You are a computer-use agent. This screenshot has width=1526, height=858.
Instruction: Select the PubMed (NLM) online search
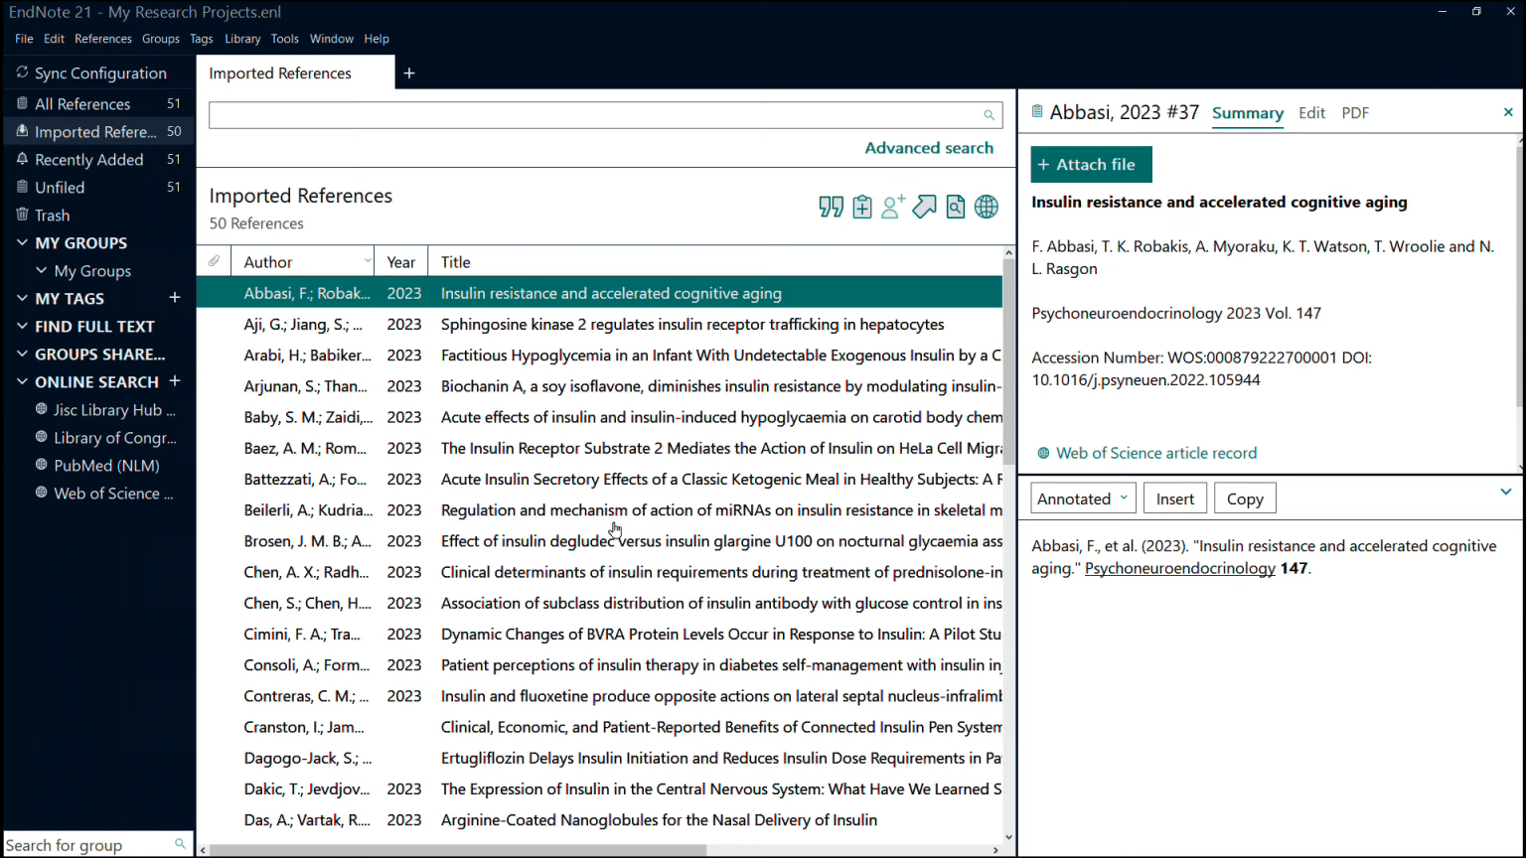click(x=106, y=466)
